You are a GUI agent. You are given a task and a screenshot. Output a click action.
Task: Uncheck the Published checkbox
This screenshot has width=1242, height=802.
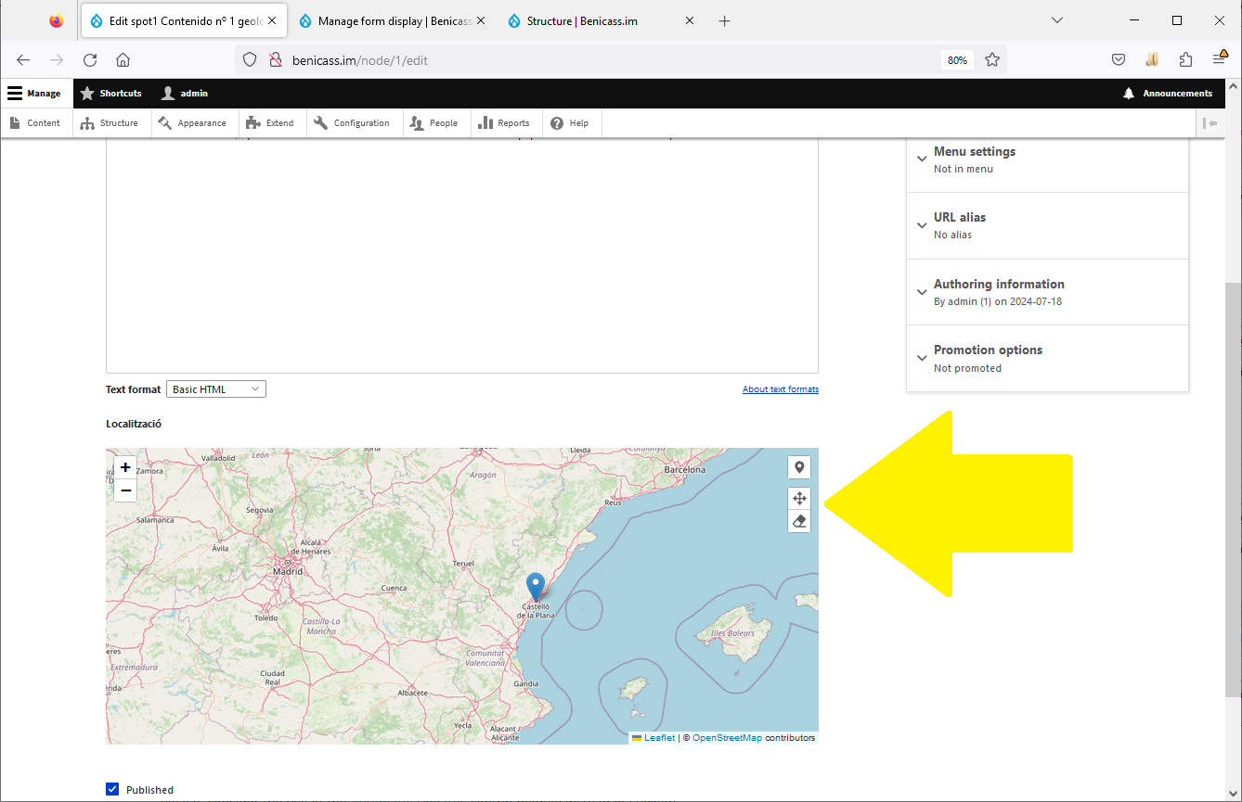pyautogui.click(x=112, y=789)
